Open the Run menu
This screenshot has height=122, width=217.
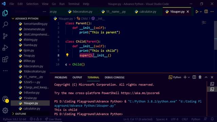[62, 4]
